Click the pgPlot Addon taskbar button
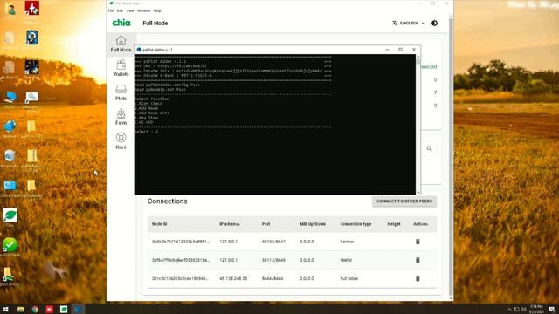Screen dimensions: 559x314 [78, 309]
